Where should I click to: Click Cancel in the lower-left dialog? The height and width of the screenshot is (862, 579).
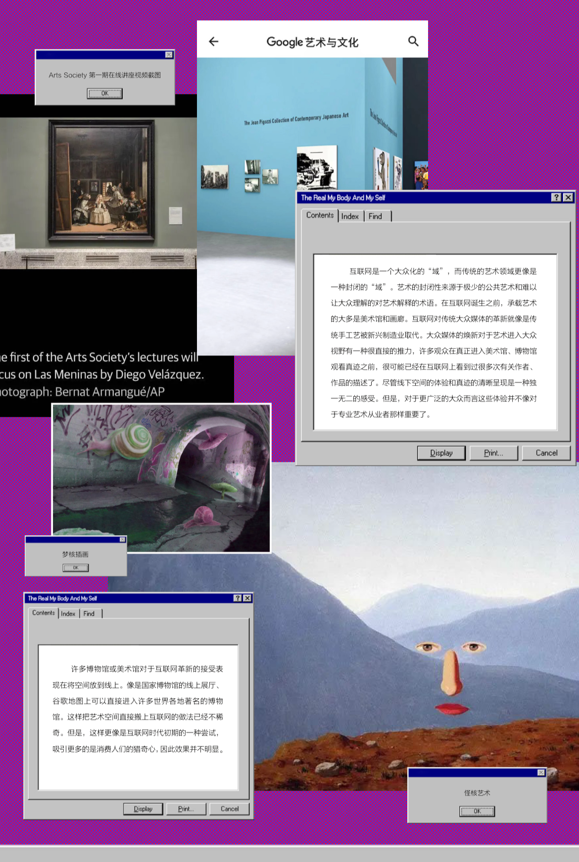coord(229,809)
